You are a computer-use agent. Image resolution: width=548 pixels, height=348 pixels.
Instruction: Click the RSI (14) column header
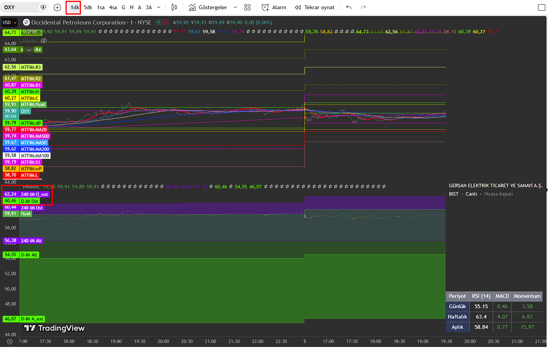481,296
